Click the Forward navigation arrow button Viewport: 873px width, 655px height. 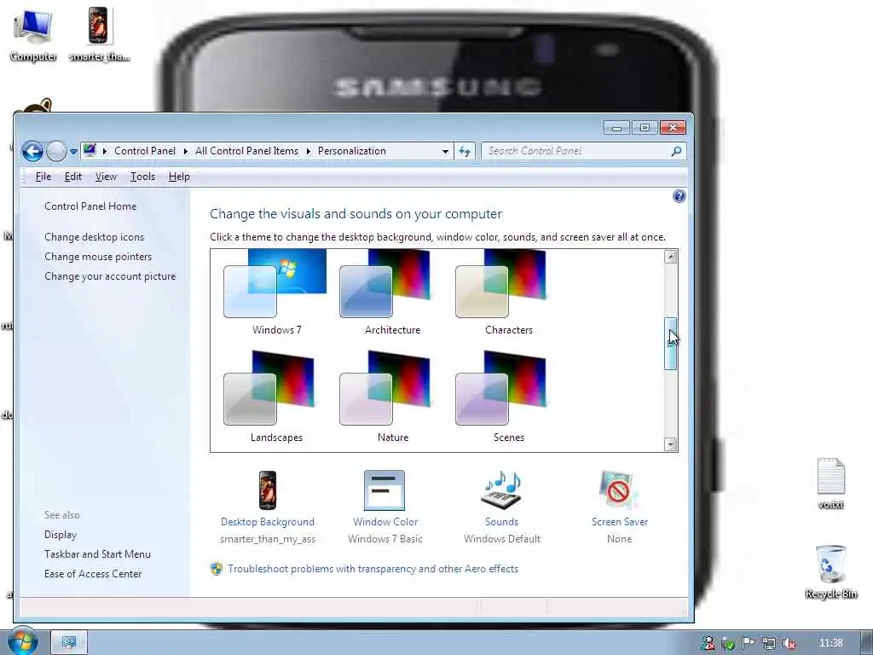pyautogui.click(x=56, y=151)
